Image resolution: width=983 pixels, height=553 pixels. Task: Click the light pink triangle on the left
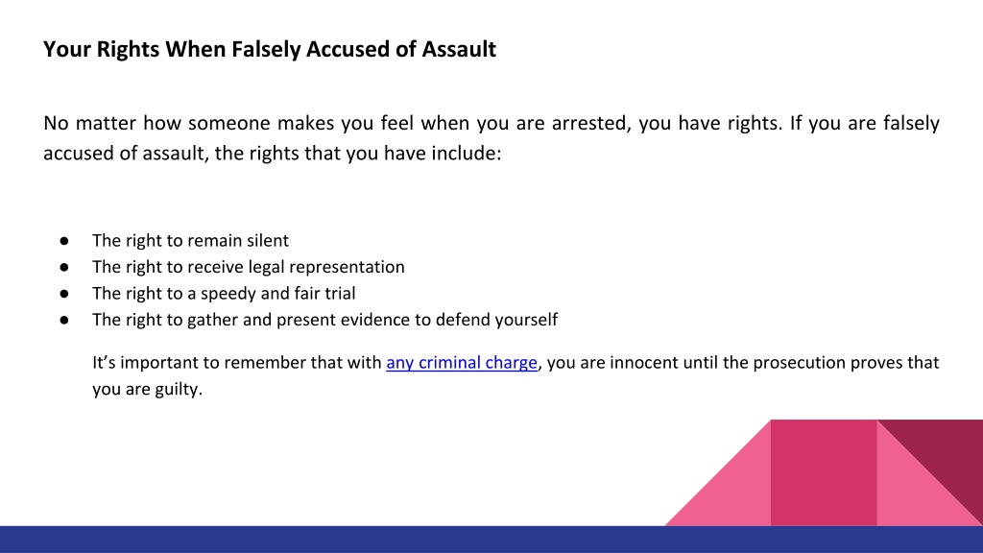point(734,491)
